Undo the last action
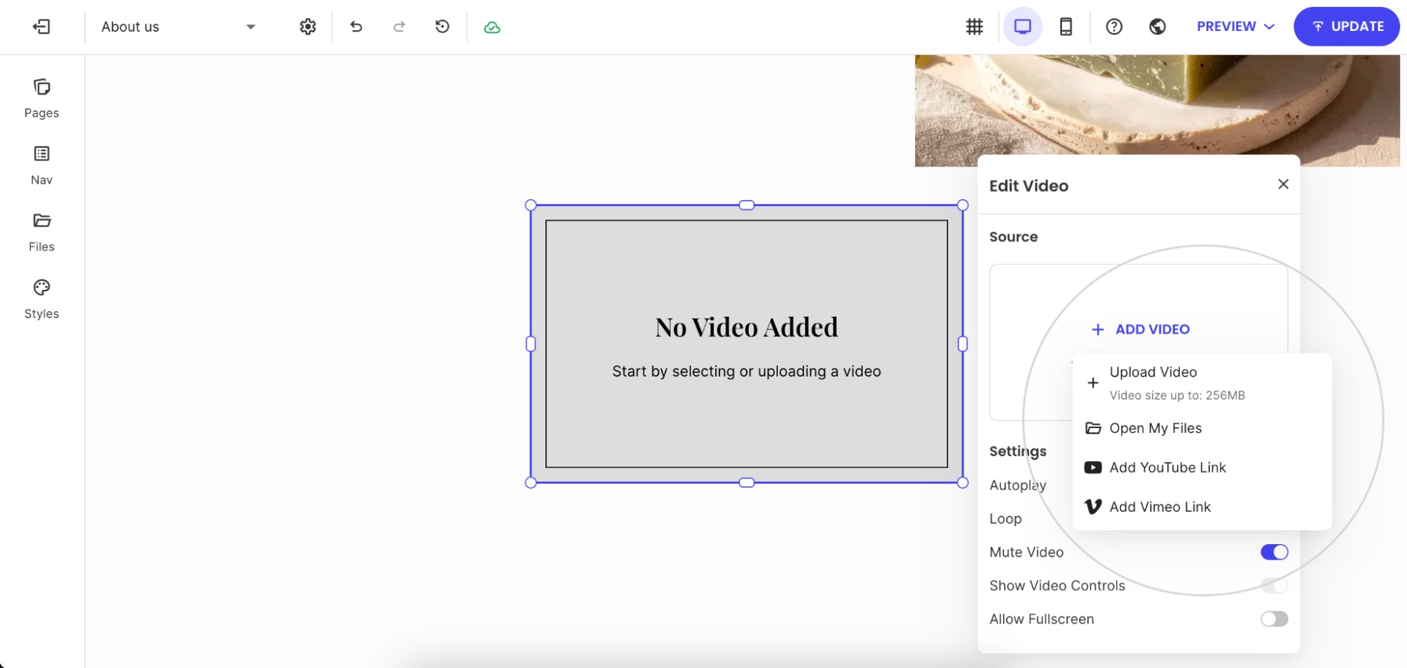Image resolution: width=1407 pixels, height=668 pixels. (x=356, y=27)
